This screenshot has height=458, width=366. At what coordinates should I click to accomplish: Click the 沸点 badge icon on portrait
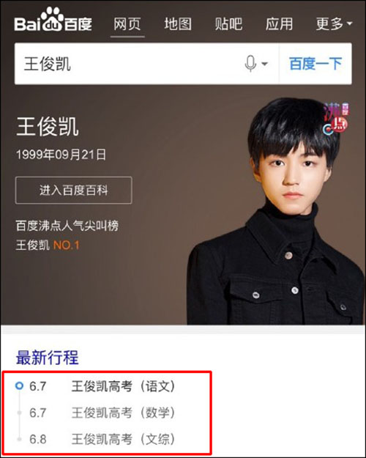(336, 119)
